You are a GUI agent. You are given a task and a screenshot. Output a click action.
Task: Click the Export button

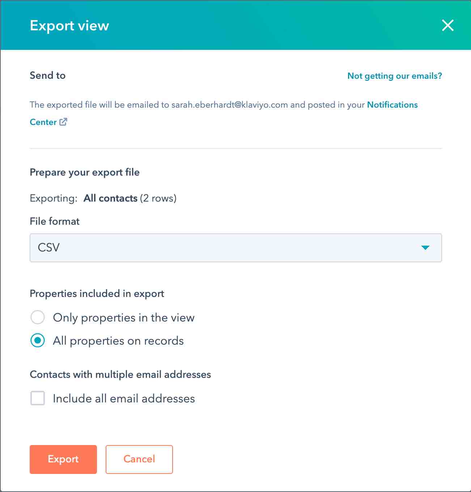pos(63,459)
